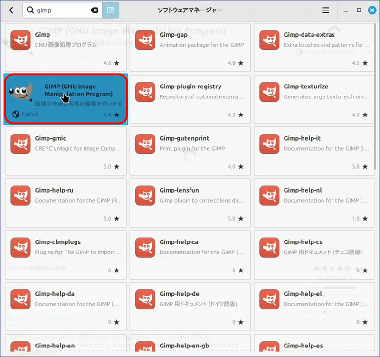The width and height of the screenshot is (380, 357).
Task: Open the Gimp-help-ca icon
Action: tap(145, 247)
